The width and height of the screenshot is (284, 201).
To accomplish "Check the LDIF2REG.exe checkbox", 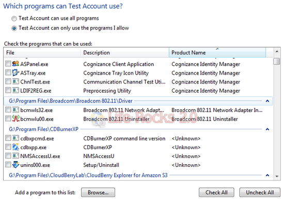I will click(8, 90).
